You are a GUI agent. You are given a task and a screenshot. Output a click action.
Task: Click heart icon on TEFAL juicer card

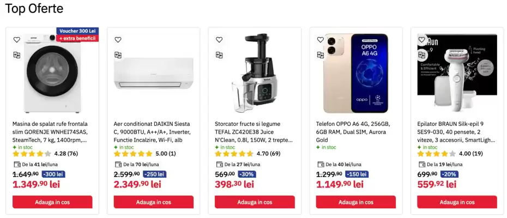point(219,40)
